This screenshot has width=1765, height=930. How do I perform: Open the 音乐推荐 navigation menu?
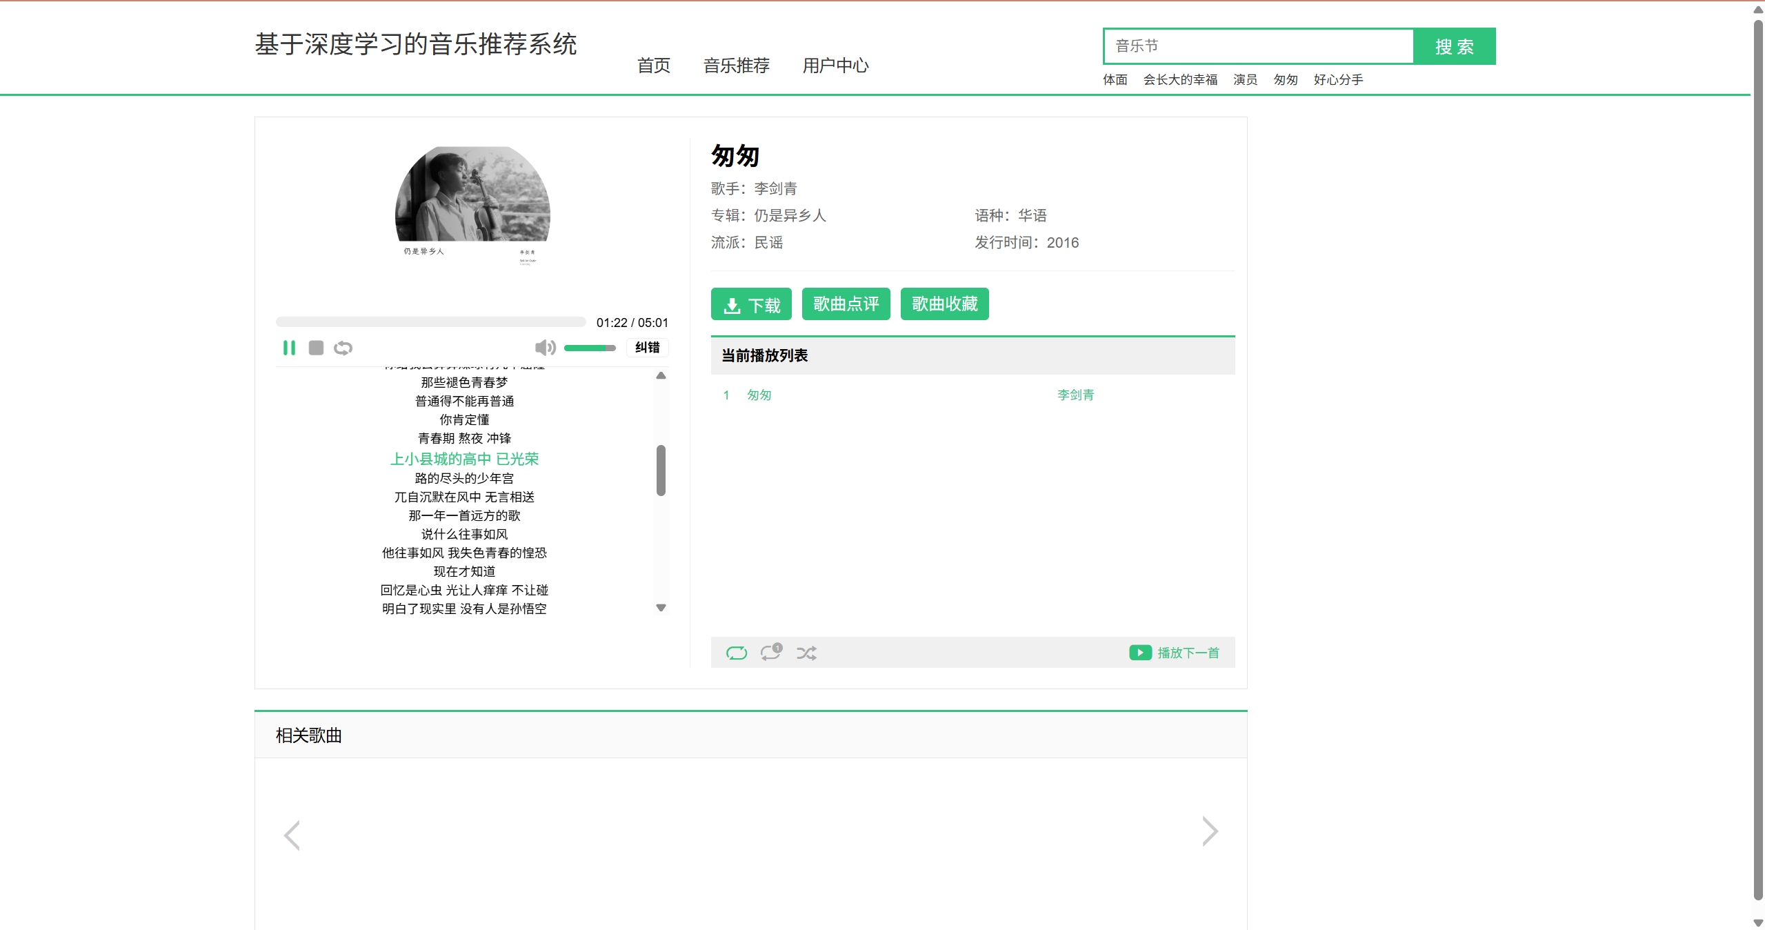pyautogui.click(x=736, y=66)
